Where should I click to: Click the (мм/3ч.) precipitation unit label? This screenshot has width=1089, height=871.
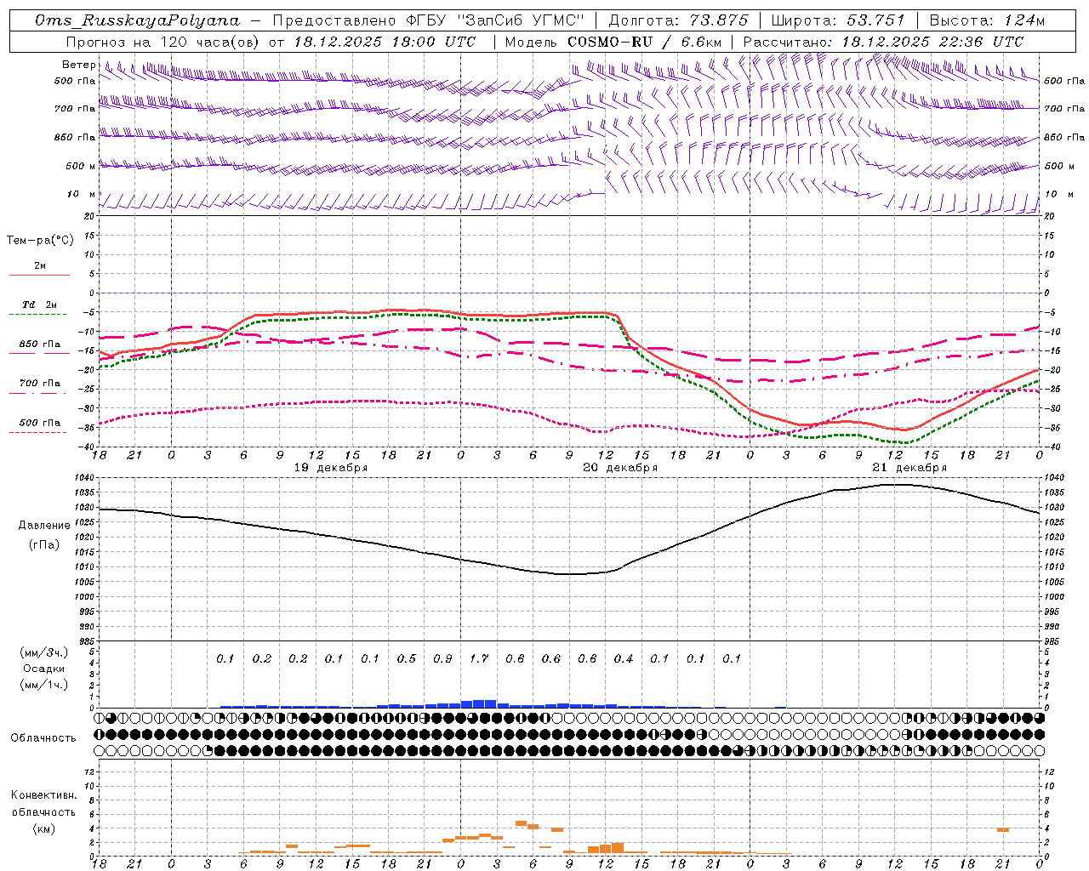pos(44,652)
